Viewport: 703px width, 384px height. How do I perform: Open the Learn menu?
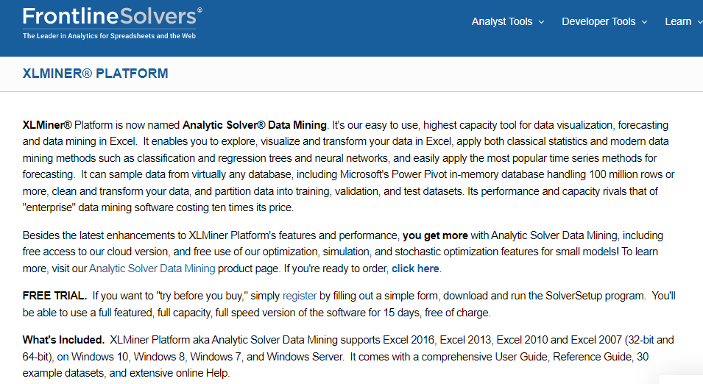click(677, 21)
